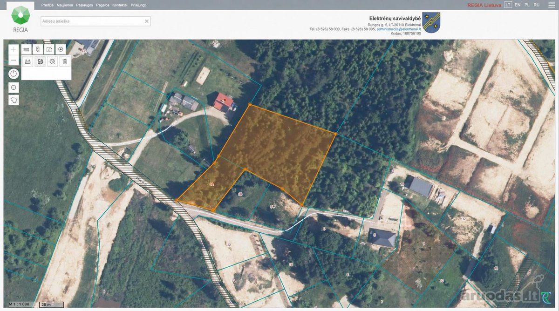Click the M 1 : 1 000 scale label
This screenshot has width=559, height=311.
pos(19,304)
